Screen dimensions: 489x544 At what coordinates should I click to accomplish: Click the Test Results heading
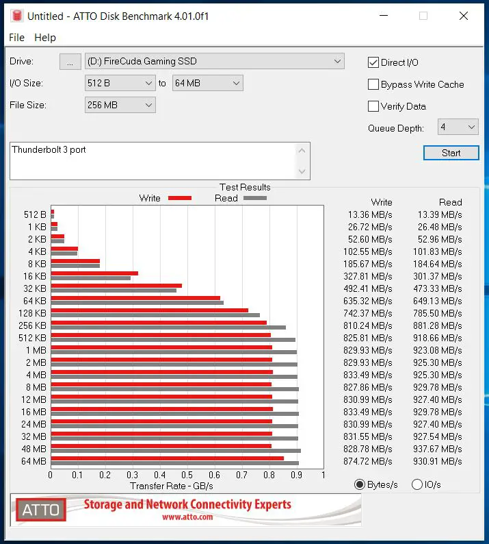coord(245,187)
